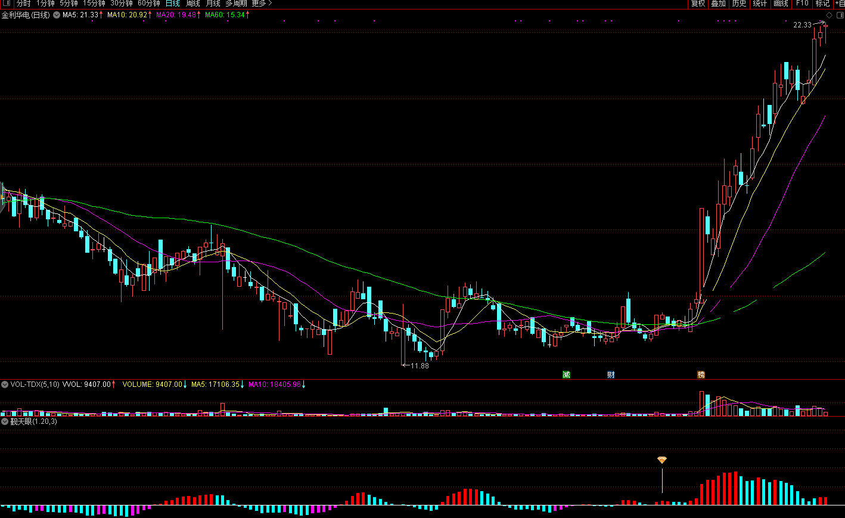Click the 金利华电(日线) stock title
Image resolution: width=845 pixels, height=518 pixels.
point(26,15)
